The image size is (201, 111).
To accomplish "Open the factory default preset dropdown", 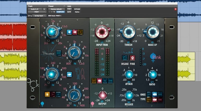I will coord(57,9).
